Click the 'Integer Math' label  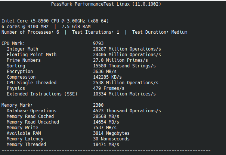[22, 49]
